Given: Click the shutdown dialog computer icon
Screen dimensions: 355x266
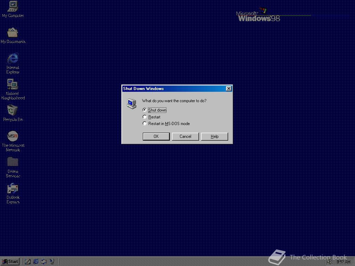Looking at the screenshot, I should (131, 104).
